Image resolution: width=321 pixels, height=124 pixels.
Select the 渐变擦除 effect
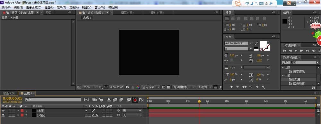299,72
